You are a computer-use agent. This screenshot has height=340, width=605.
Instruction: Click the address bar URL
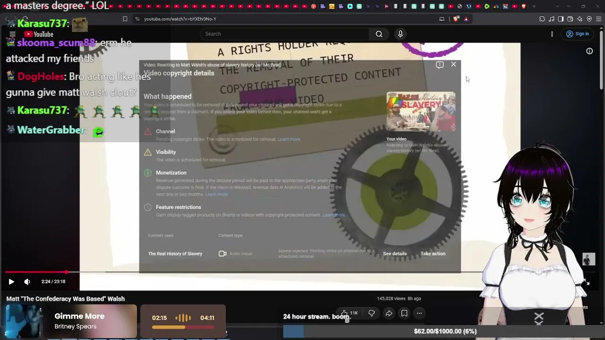pyautogui.click(x=180, y=19)
